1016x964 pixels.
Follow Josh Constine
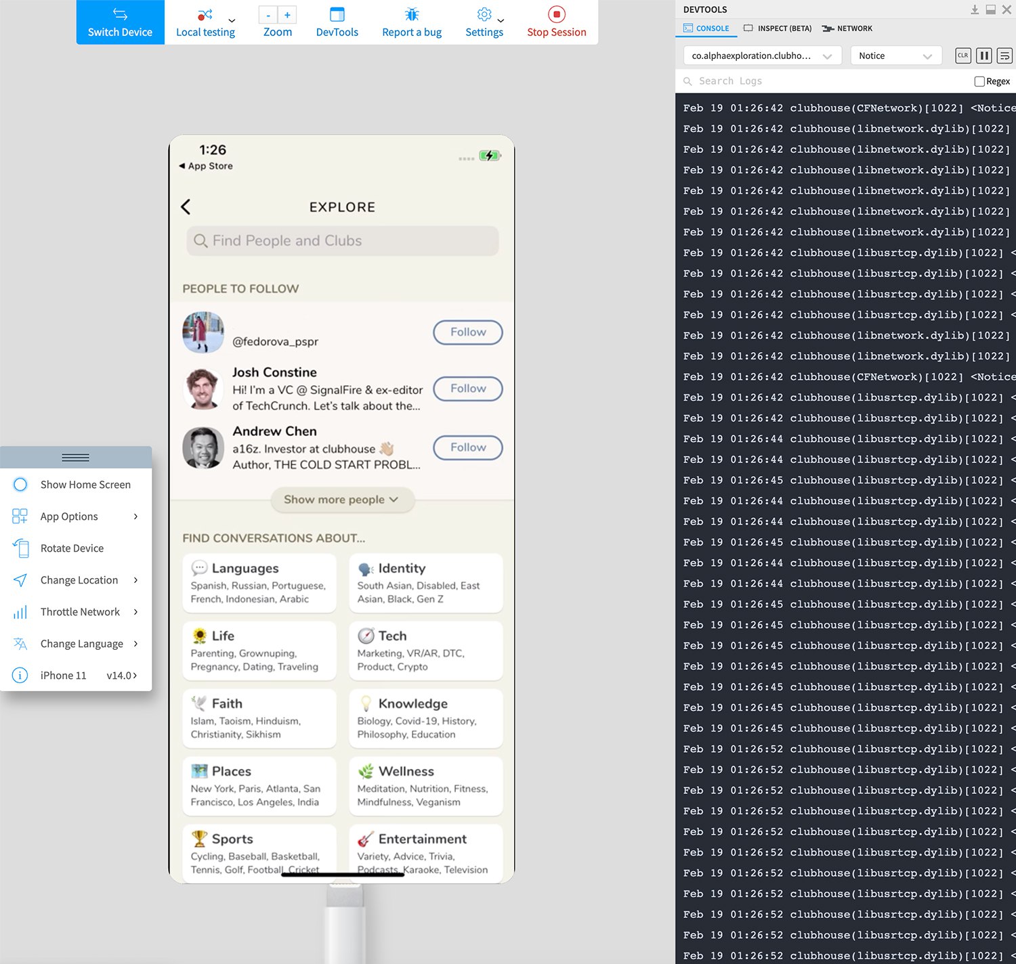coord(468,389)
